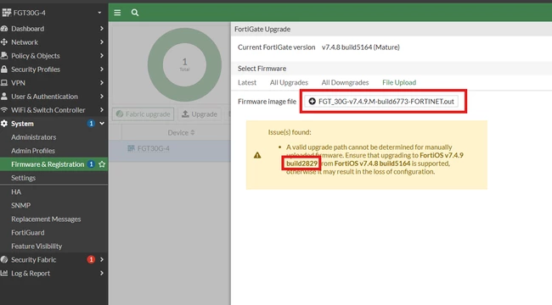Click the User & Authentication person icon
Image resolution: width=552 pixels, height=305 pixels.
[4, 97]
